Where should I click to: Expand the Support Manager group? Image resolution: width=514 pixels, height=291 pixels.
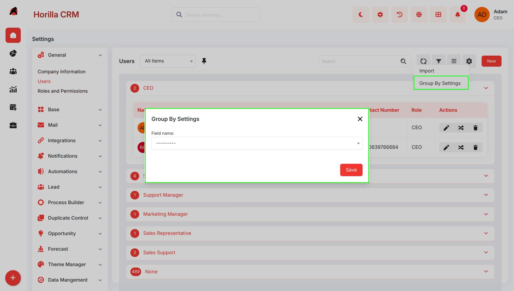coord(310,195)
